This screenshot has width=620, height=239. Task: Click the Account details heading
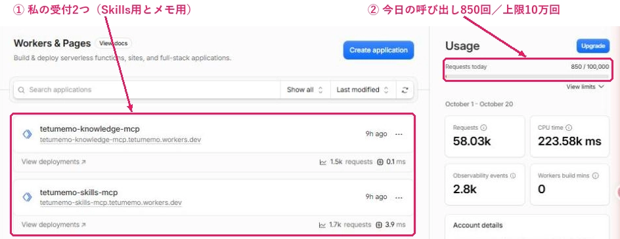[x=477, y=225]
